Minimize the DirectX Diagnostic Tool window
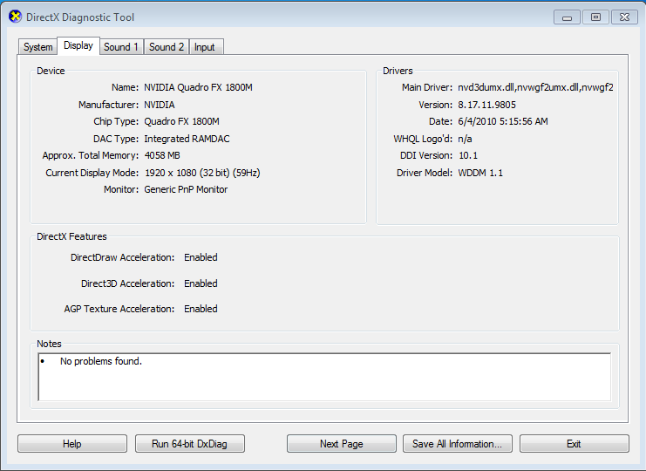The height and width of the screenshot is (471, 646). coord(567,17)
